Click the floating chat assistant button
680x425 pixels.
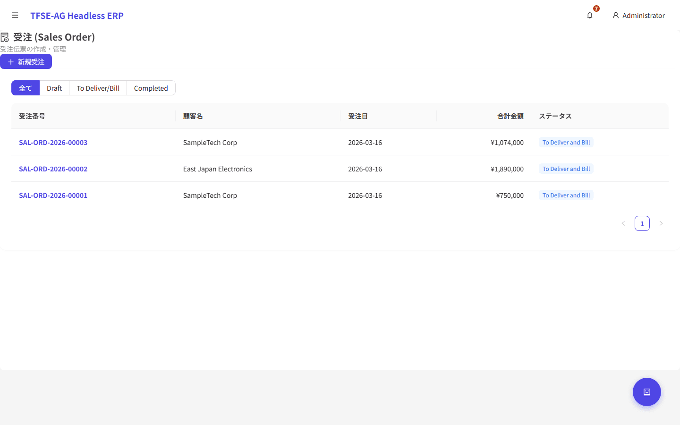coord(646,392)
